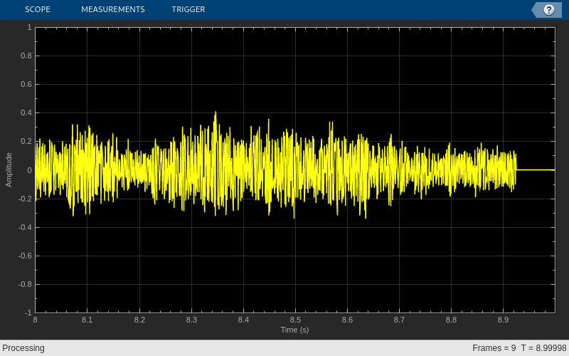Image resolution: width=569 pixels, height=356 pixels.
Task: Open the TRIGGER tab
Action: pos(188,9)
